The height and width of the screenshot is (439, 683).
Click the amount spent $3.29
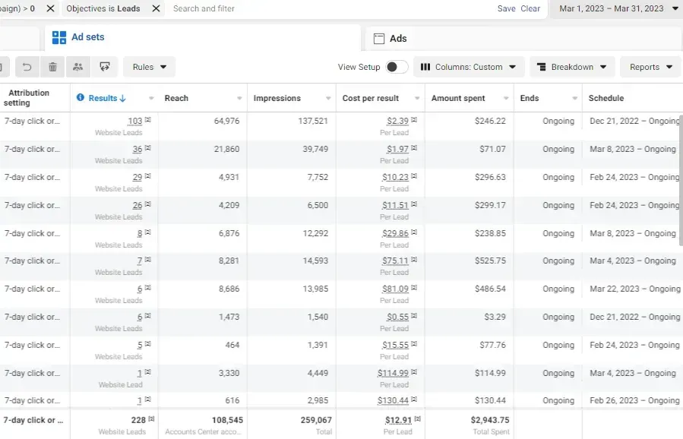[495, 317]
